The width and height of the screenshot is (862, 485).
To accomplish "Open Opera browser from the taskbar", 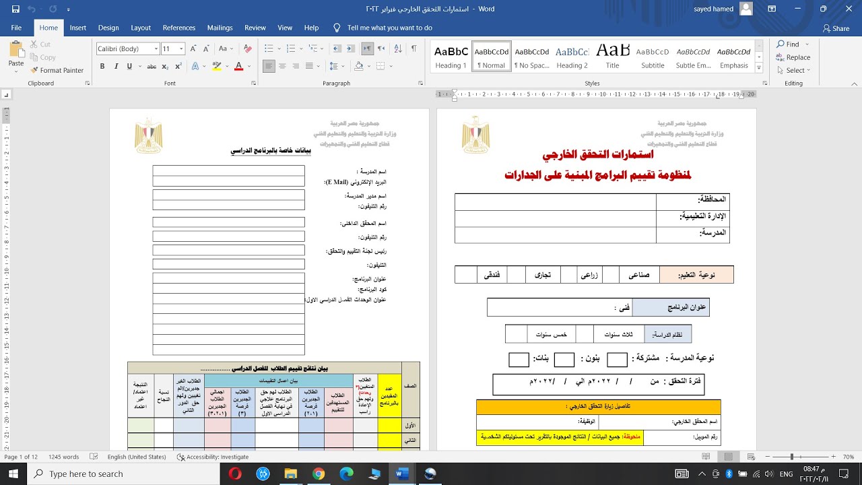I will (x=235, y=474).
